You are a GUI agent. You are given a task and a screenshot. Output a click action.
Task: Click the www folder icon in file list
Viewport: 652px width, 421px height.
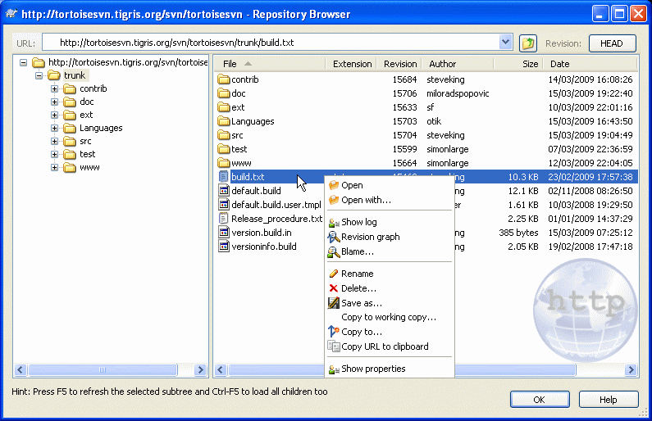[224, 162]
